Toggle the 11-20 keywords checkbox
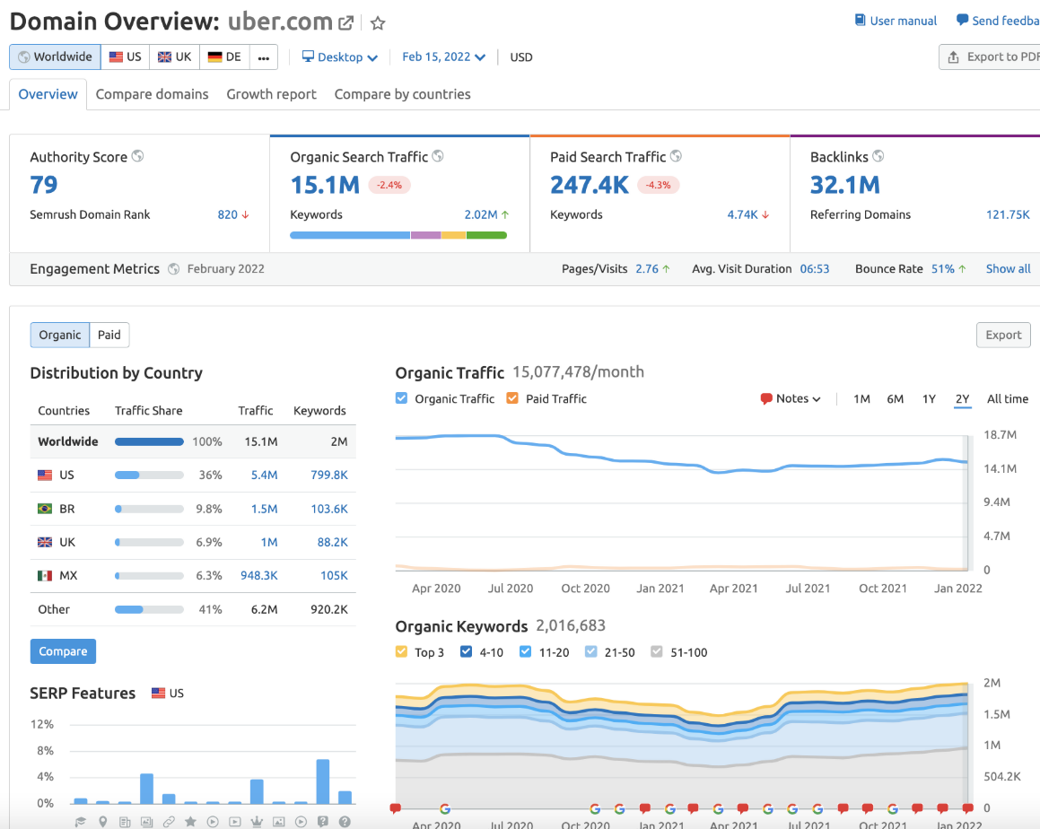 pos(525,651)
